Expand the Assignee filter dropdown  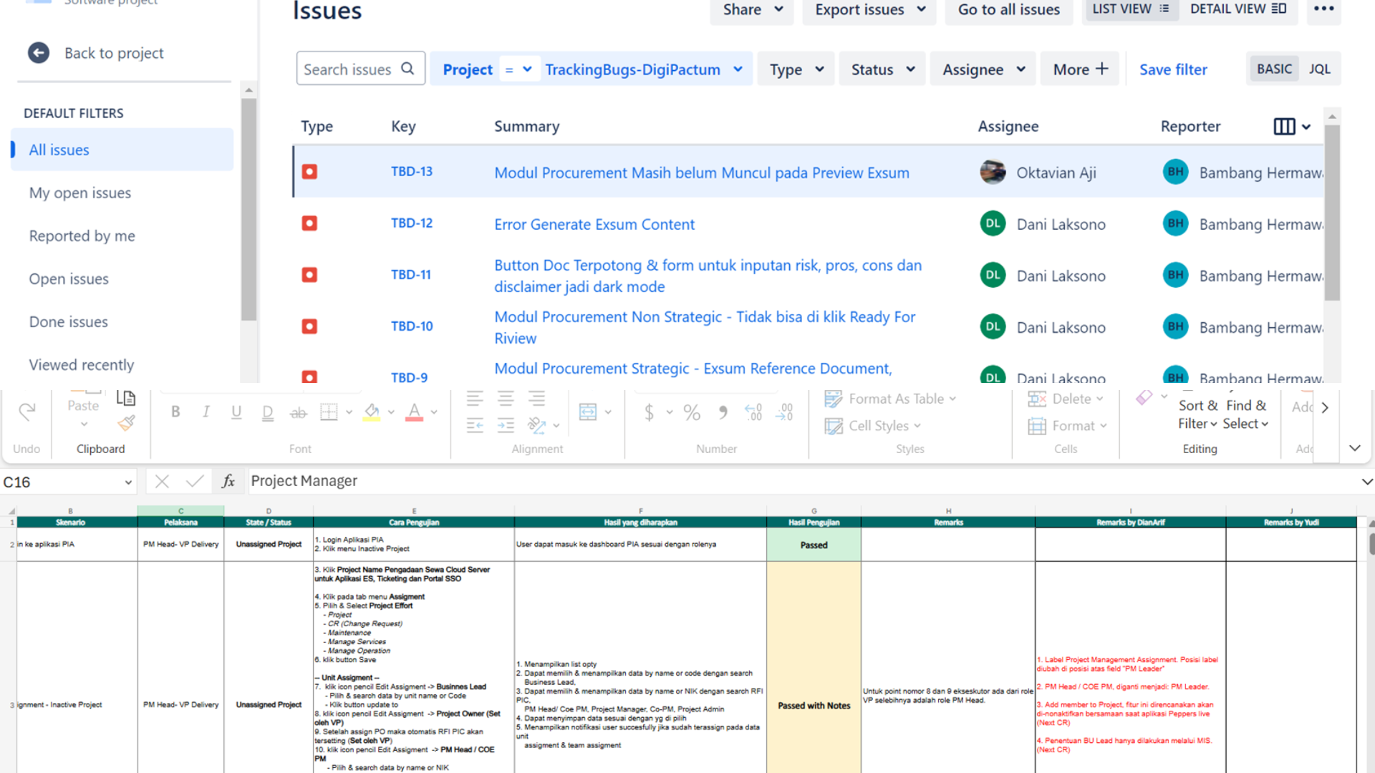pos(983,69)
